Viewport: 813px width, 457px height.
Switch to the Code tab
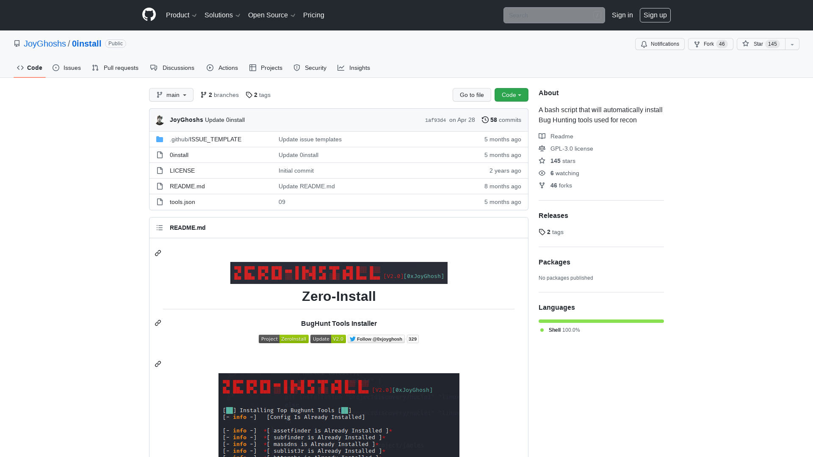click(30, 68)
